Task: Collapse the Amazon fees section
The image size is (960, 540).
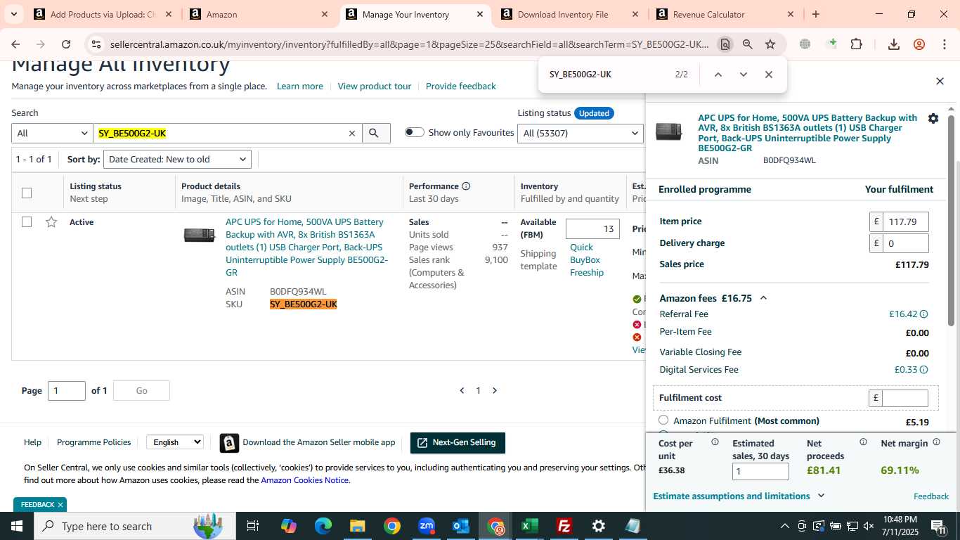Action: (763, 298)
